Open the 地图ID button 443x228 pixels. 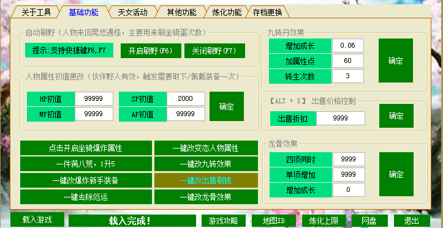[x=274, y=221]
